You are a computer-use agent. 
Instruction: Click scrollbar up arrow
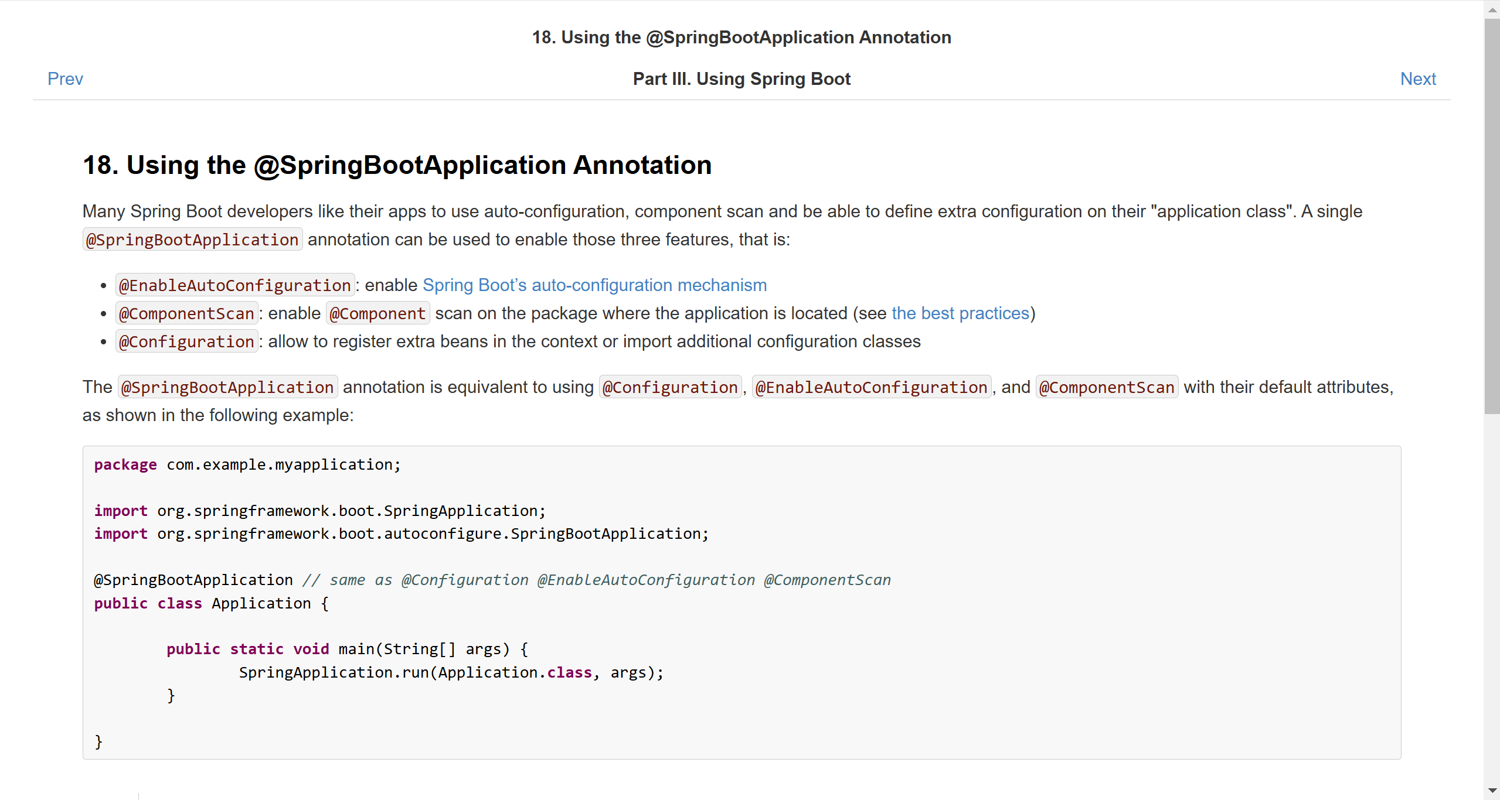1492,9
